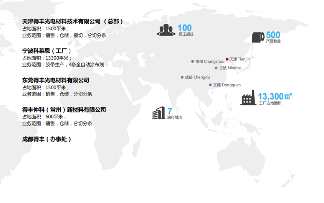The height and width of the screenshot is (203, 324).
Task: Select the Dongguan blue map dot
Action: tap(210, 85)
